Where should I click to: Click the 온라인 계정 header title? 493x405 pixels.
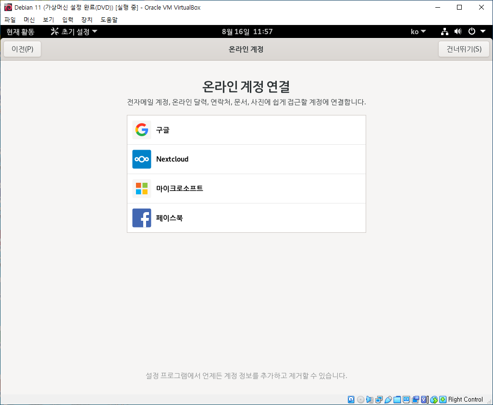pyautogui.click(x=246, y=50)
